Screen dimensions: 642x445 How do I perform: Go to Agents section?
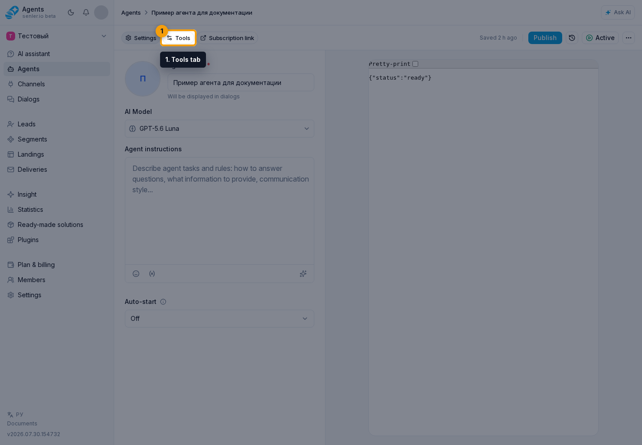(57, 69)
